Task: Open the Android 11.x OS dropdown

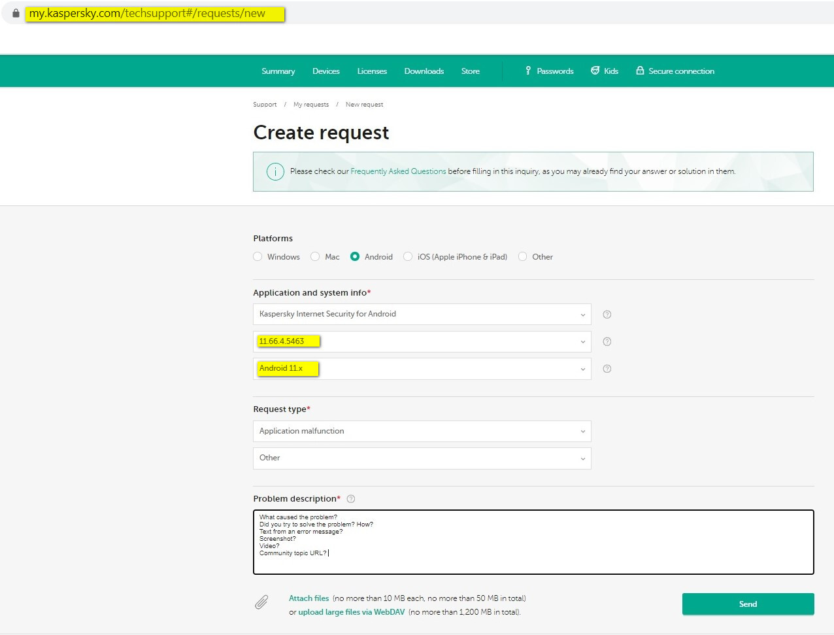Action: [422, 369]
